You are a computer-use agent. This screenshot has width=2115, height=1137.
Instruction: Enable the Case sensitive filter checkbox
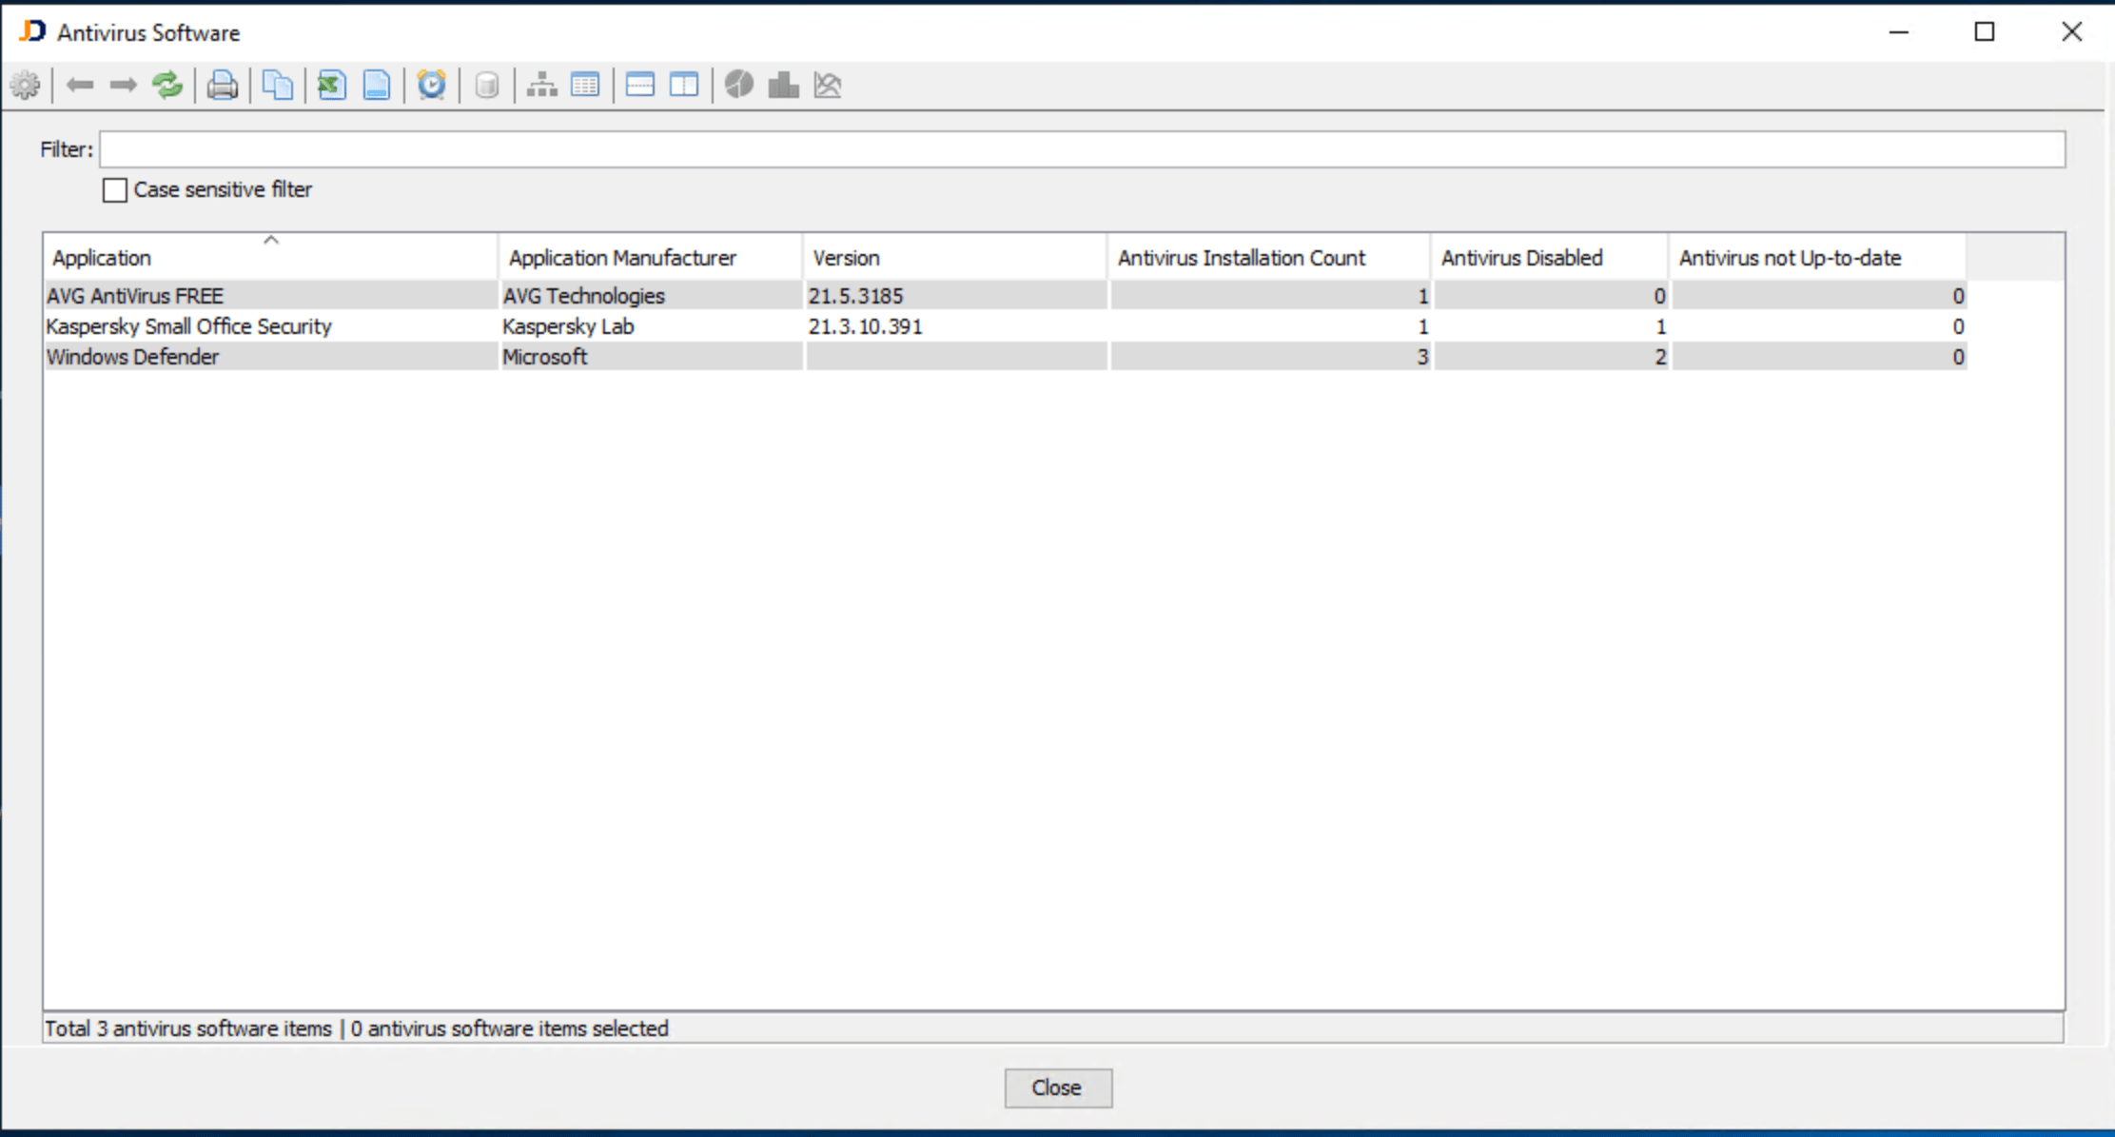click(x=115, y=190)
